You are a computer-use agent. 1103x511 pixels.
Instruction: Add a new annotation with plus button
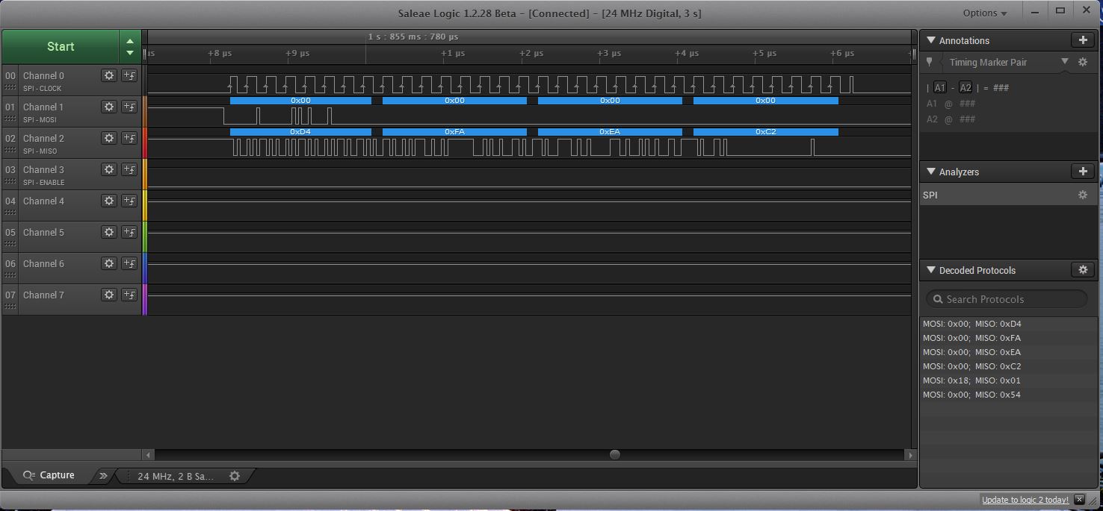pyautogui.click(x=1082, y=40)
